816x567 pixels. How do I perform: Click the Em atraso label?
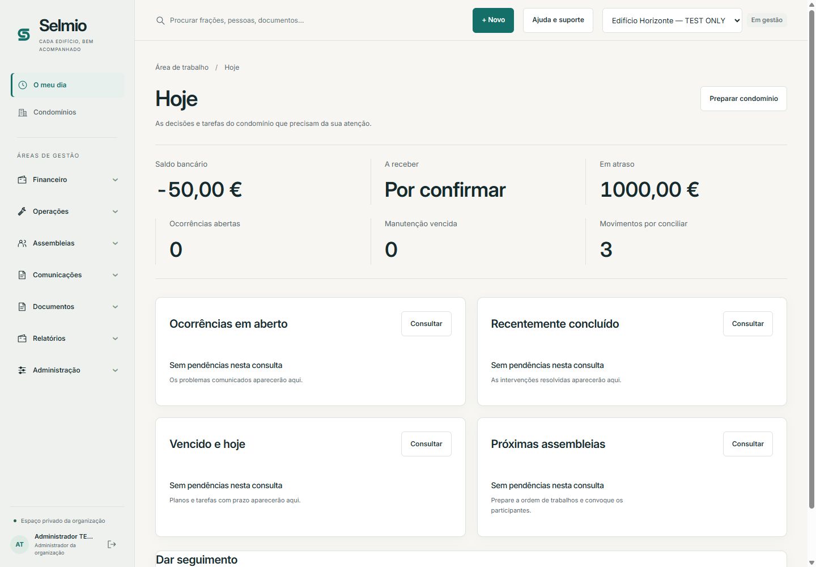(617, 164)
